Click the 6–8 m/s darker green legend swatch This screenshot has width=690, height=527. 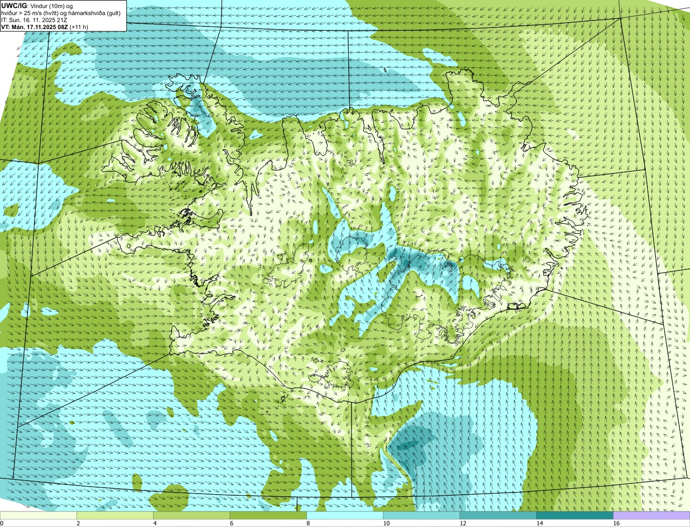pyautogui.click(x=268, y=516)
